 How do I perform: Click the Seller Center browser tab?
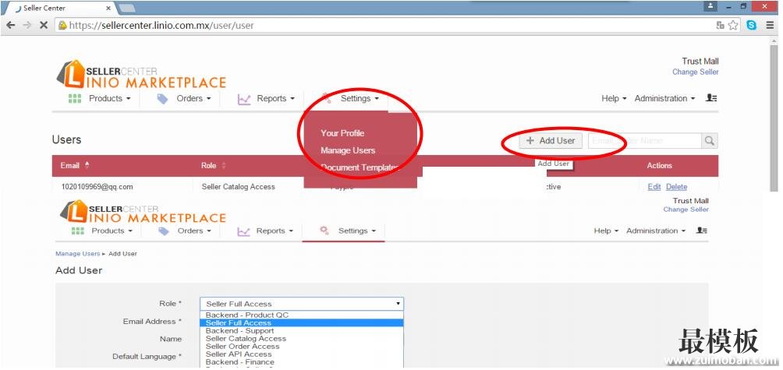pos(62,8)
